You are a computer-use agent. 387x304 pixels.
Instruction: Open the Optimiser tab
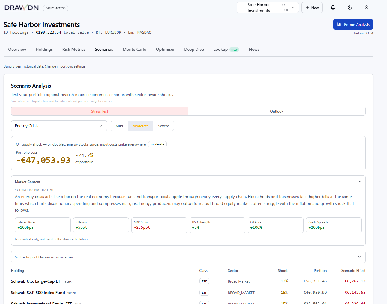[165, 49]
